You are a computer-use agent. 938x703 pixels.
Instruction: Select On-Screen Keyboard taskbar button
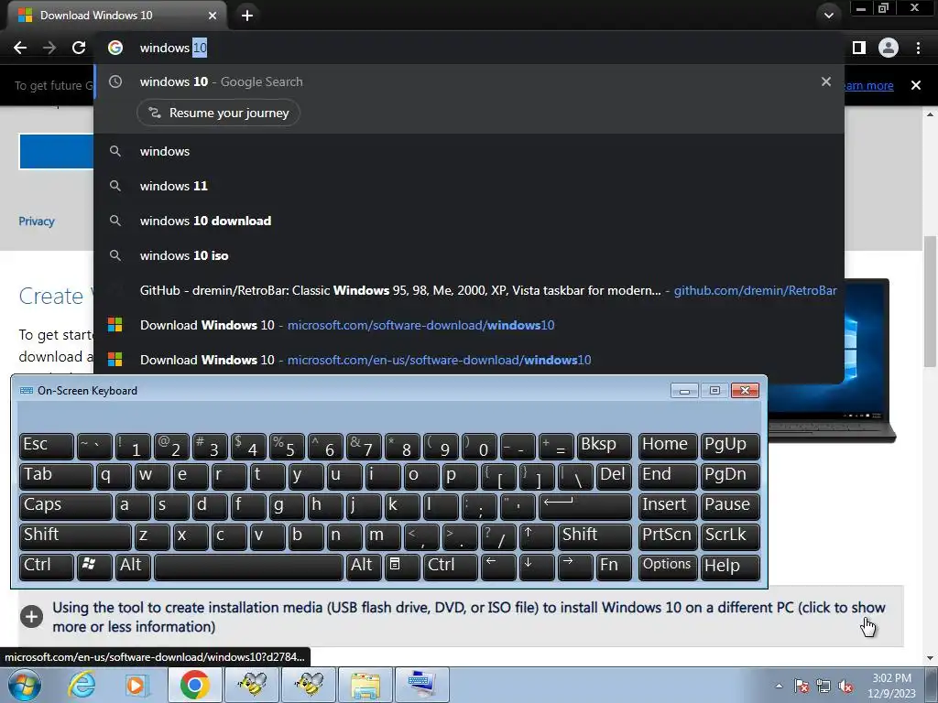point(422,685)
